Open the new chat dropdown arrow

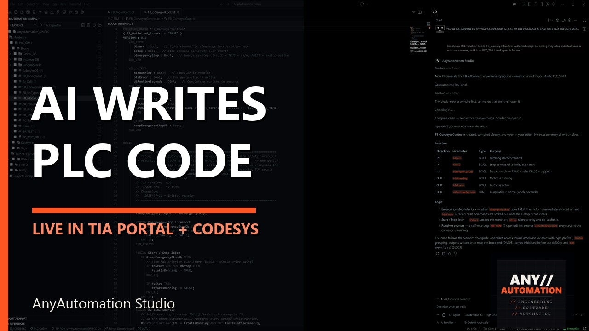[x=552, y=20]
